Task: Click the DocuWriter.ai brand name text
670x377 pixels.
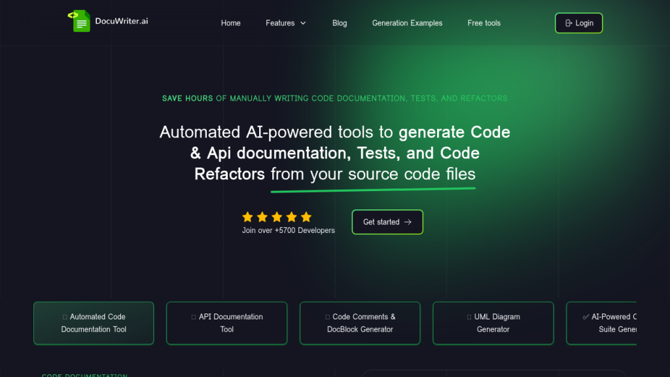Action: (x=121, y=21)
